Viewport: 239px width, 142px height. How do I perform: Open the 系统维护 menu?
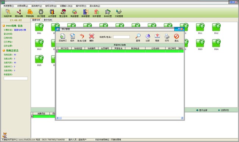36,6
